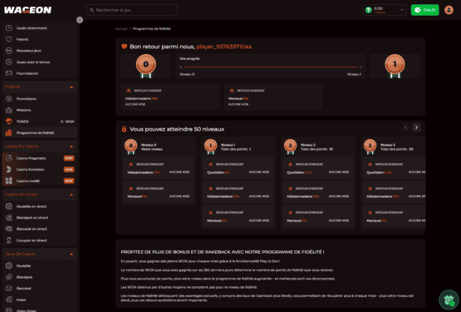The image size is (461, 312).
Task: Click the Roulette en direct icon
Action: (x=9, y=206)
